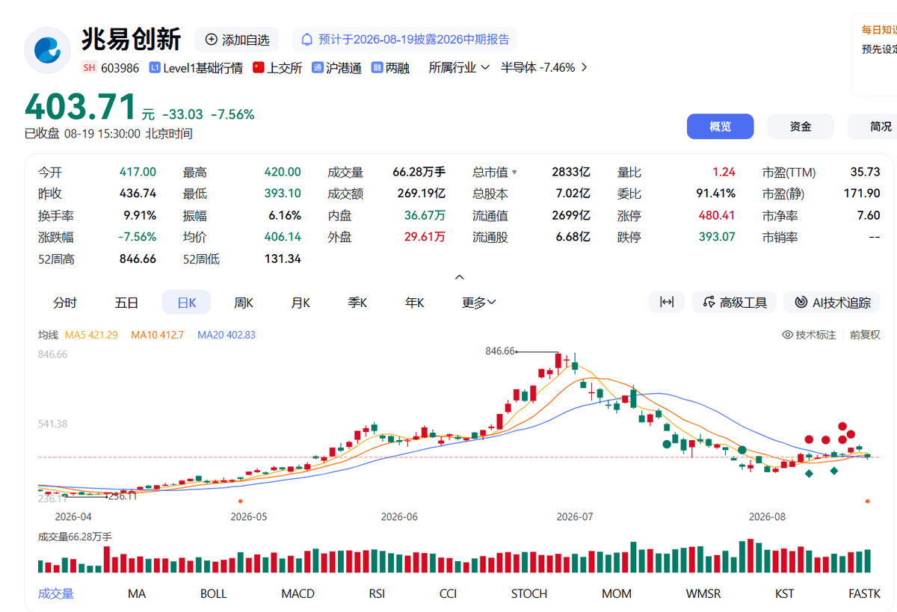Click the chart width stretch icon

click(667, 302)
